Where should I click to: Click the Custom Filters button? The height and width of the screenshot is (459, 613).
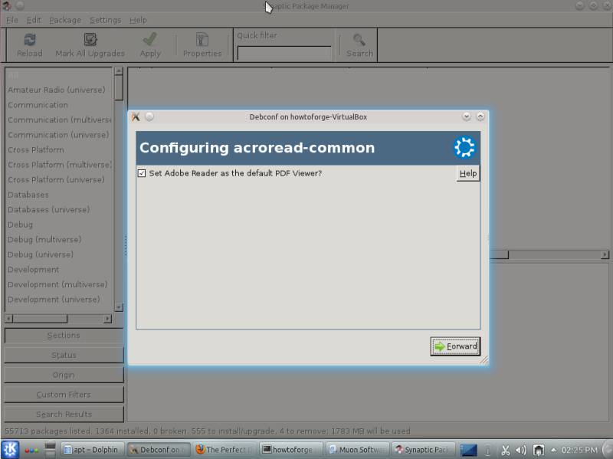(64, 395)
